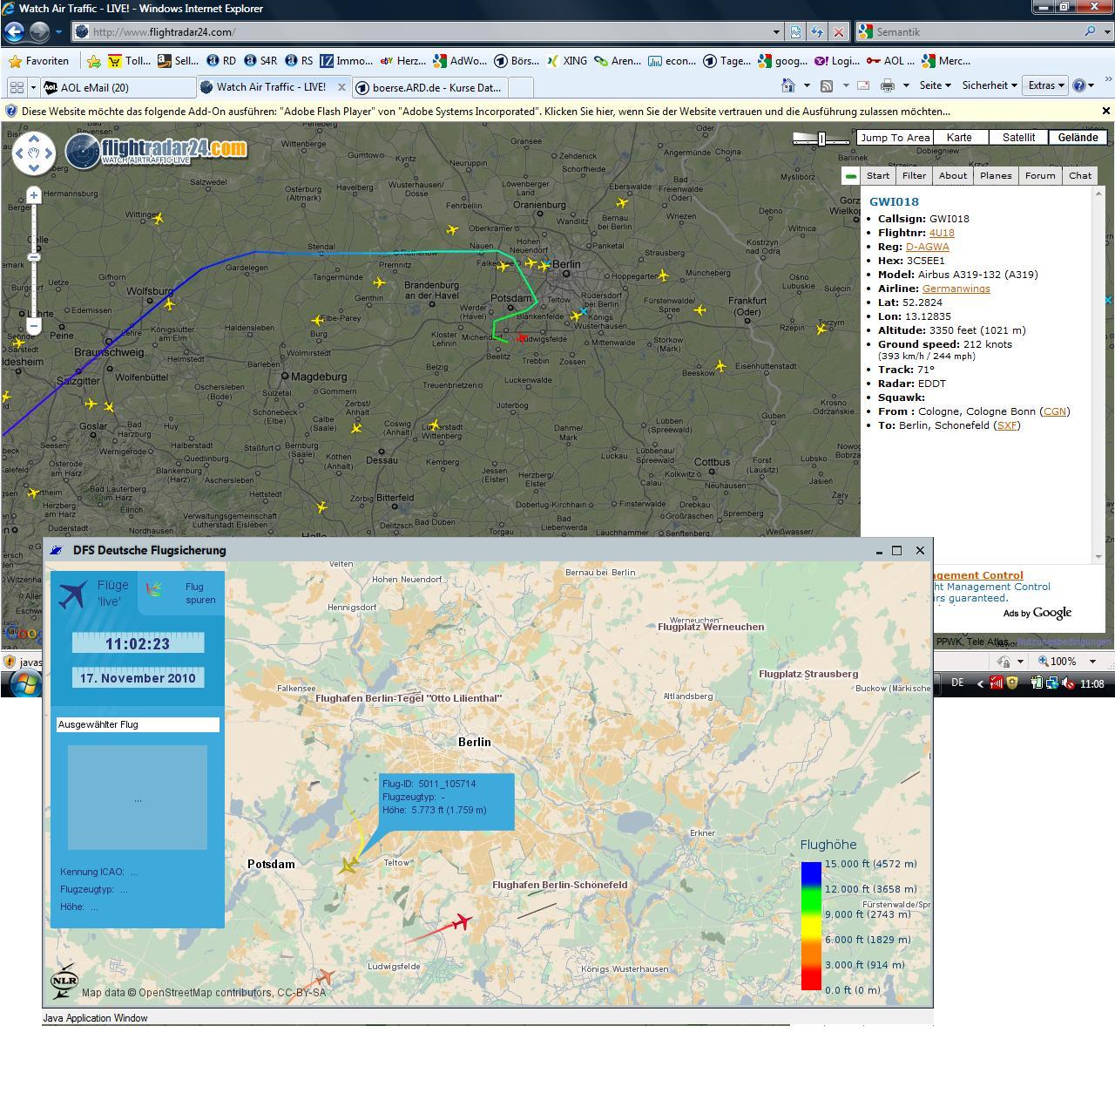
Task: Click the Flughöhe altitude color scale
Action: pos(811,926)
